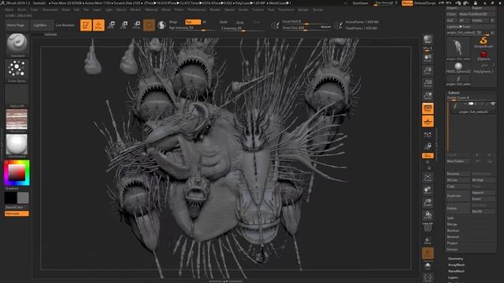
Task: Open the SkinShade4 material picker
Action: coord(17,145)
